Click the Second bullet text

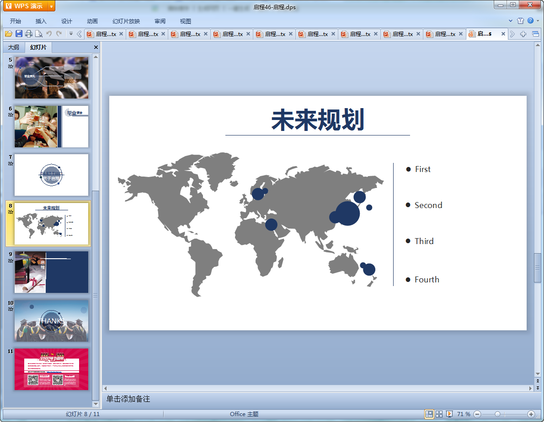(x=428, y=205)
